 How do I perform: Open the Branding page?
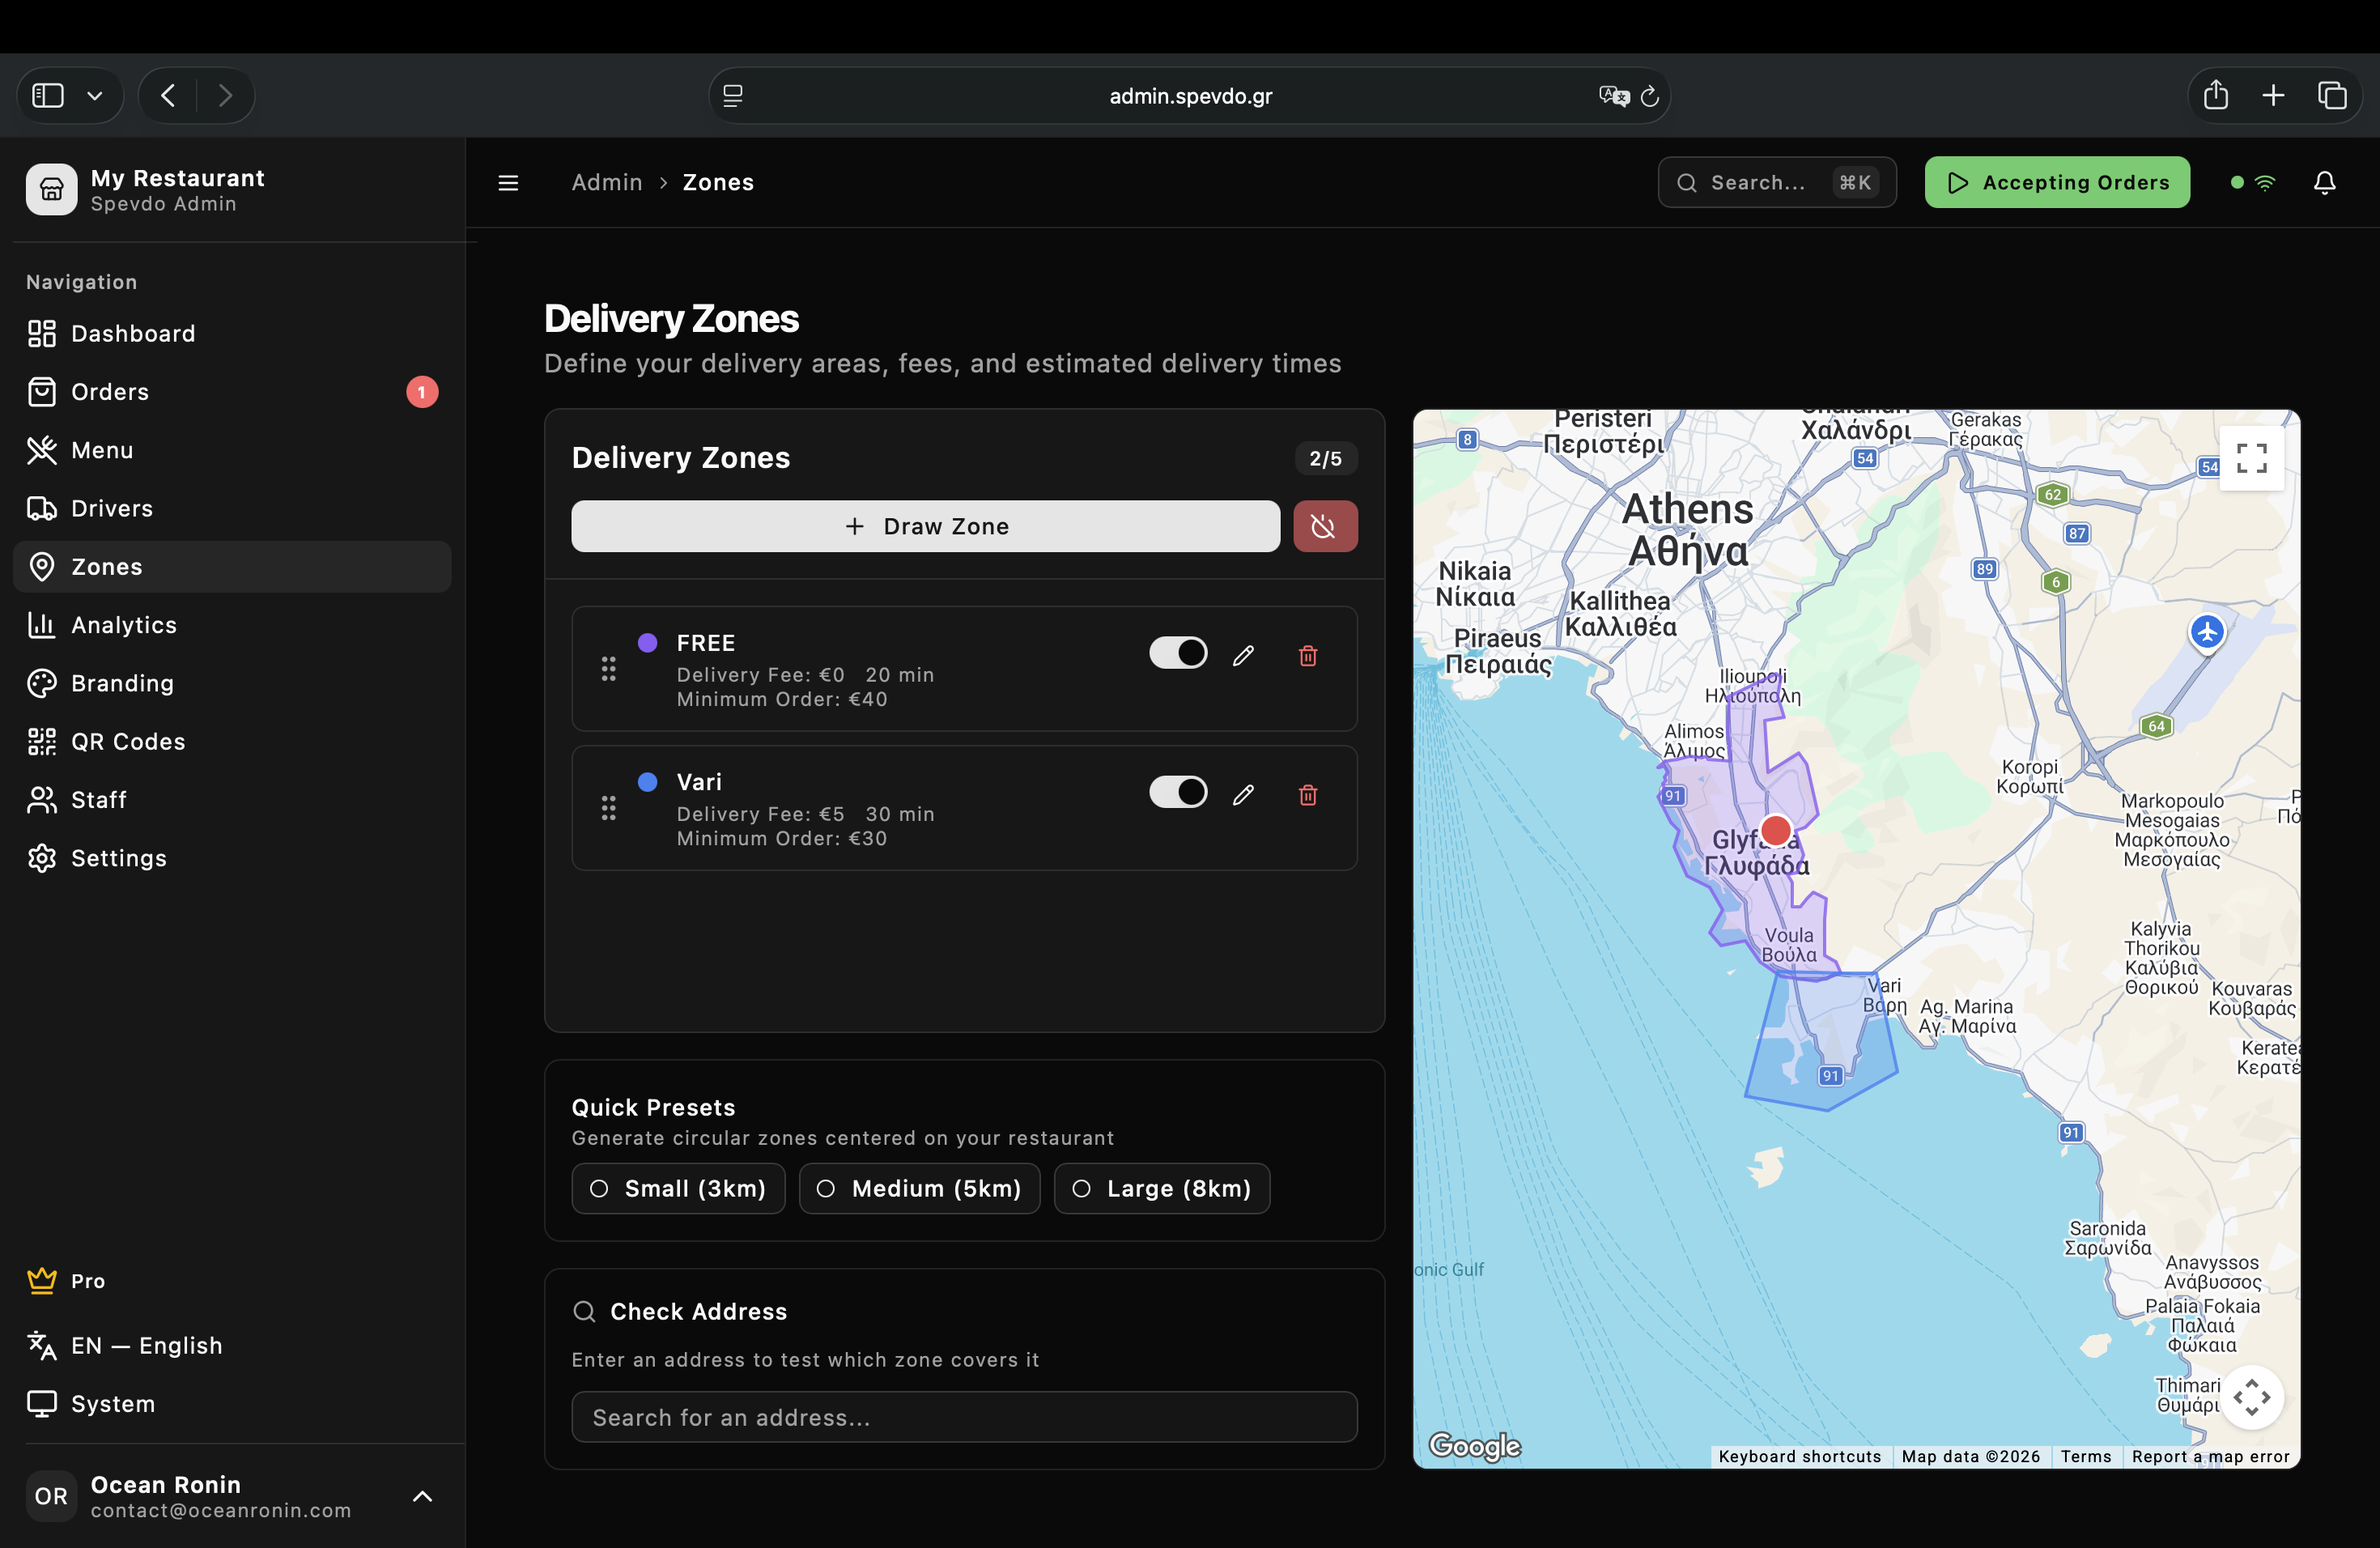(122, 683)
